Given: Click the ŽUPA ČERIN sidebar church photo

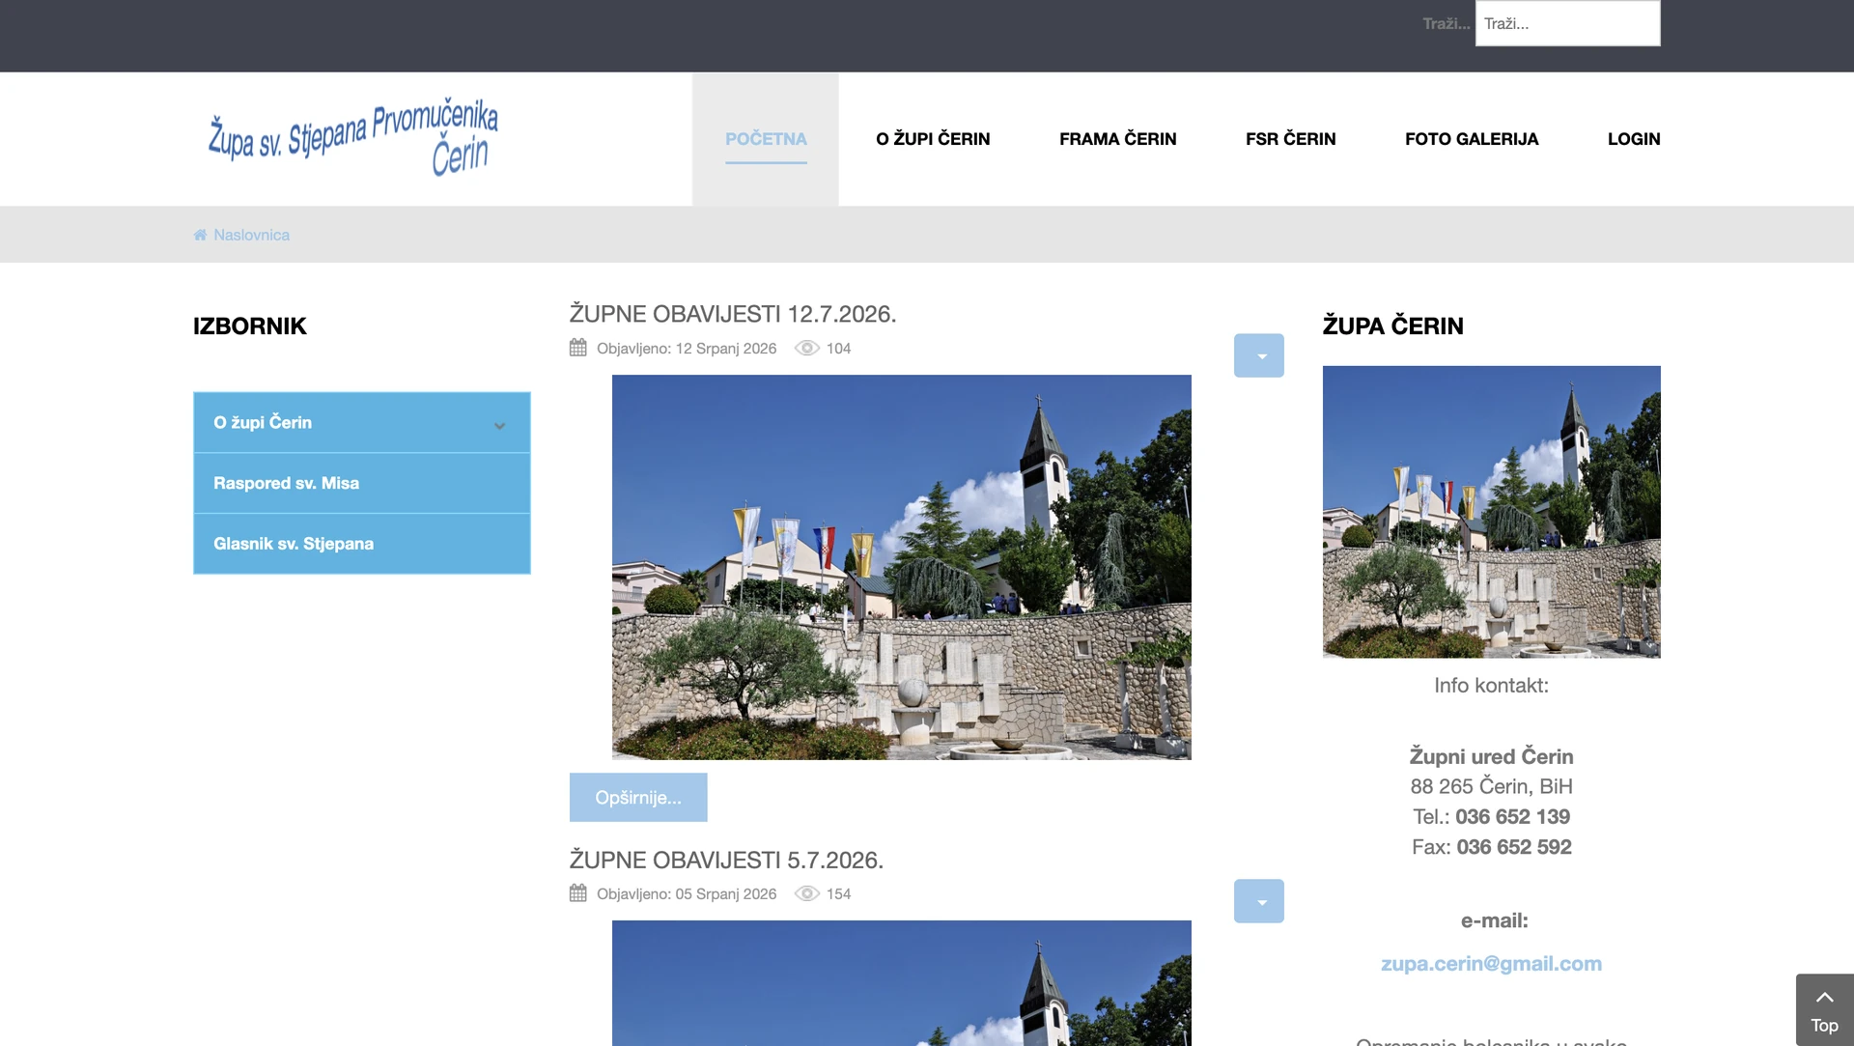Looking at the screenshot, I should (1492, 512).
